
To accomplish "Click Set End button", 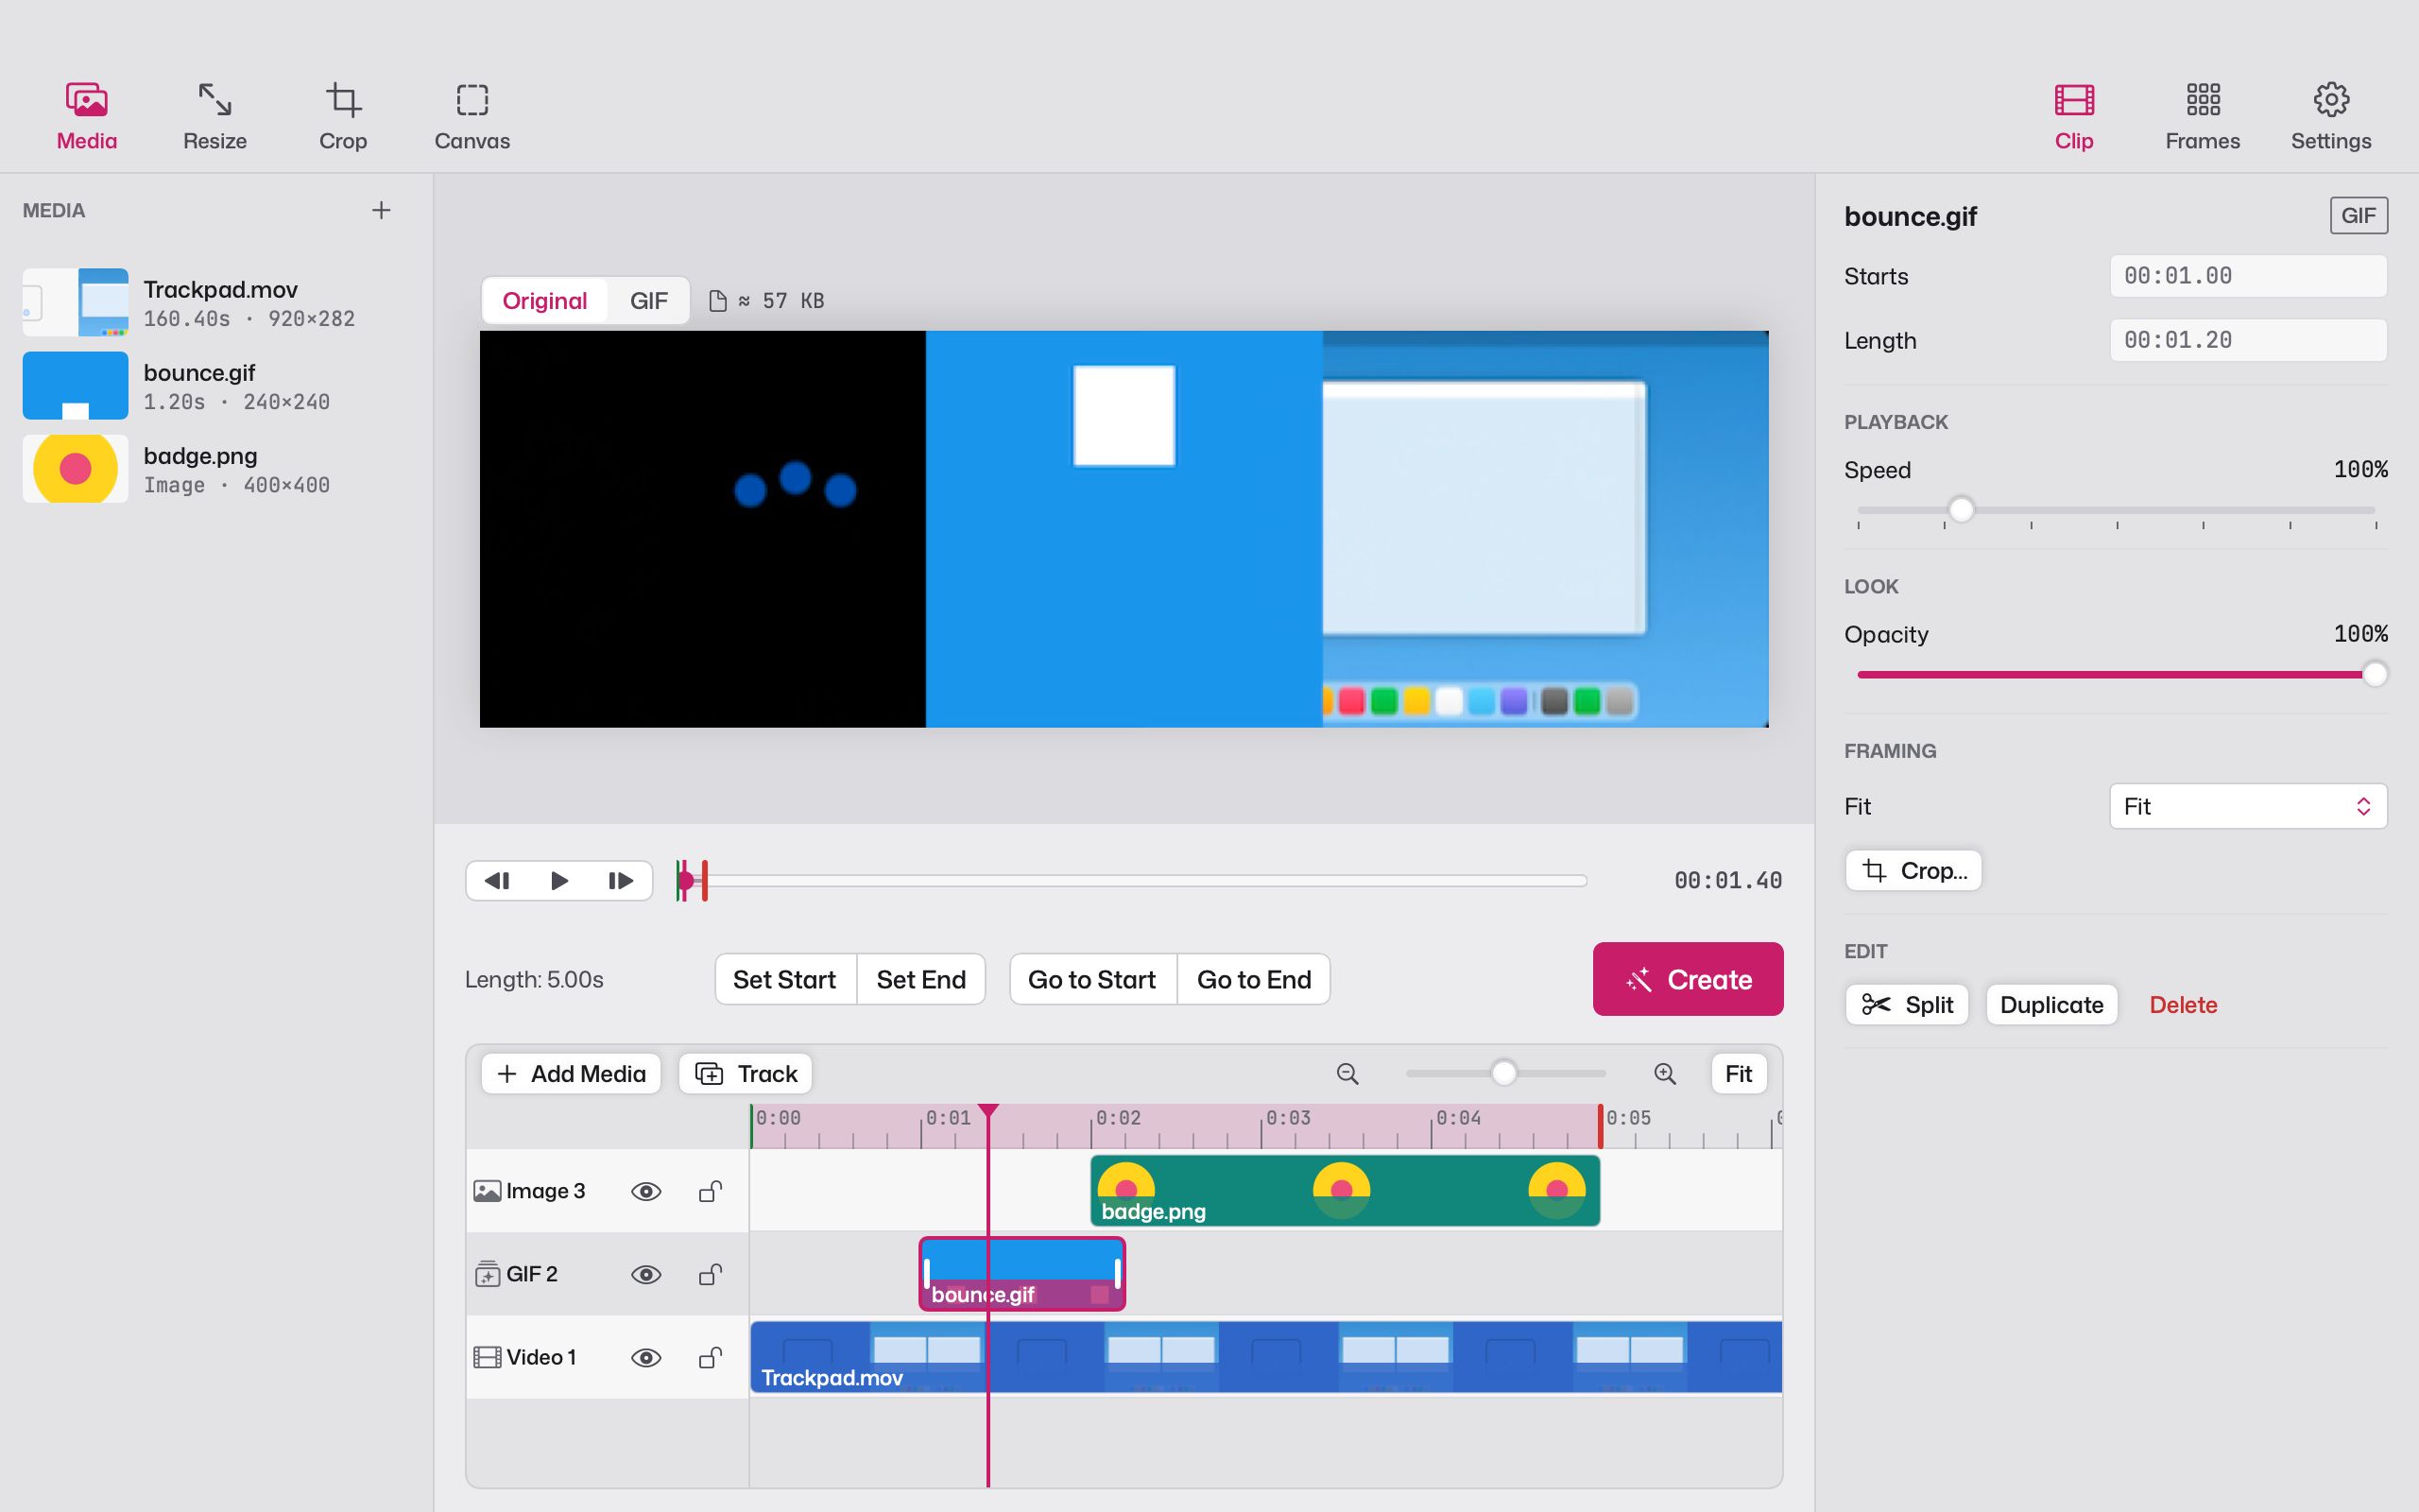I will coord(920,979).
